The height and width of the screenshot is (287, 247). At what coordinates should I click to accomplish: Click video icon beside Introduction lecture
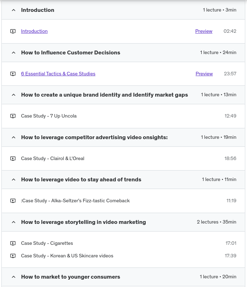[x=13, y=31]
